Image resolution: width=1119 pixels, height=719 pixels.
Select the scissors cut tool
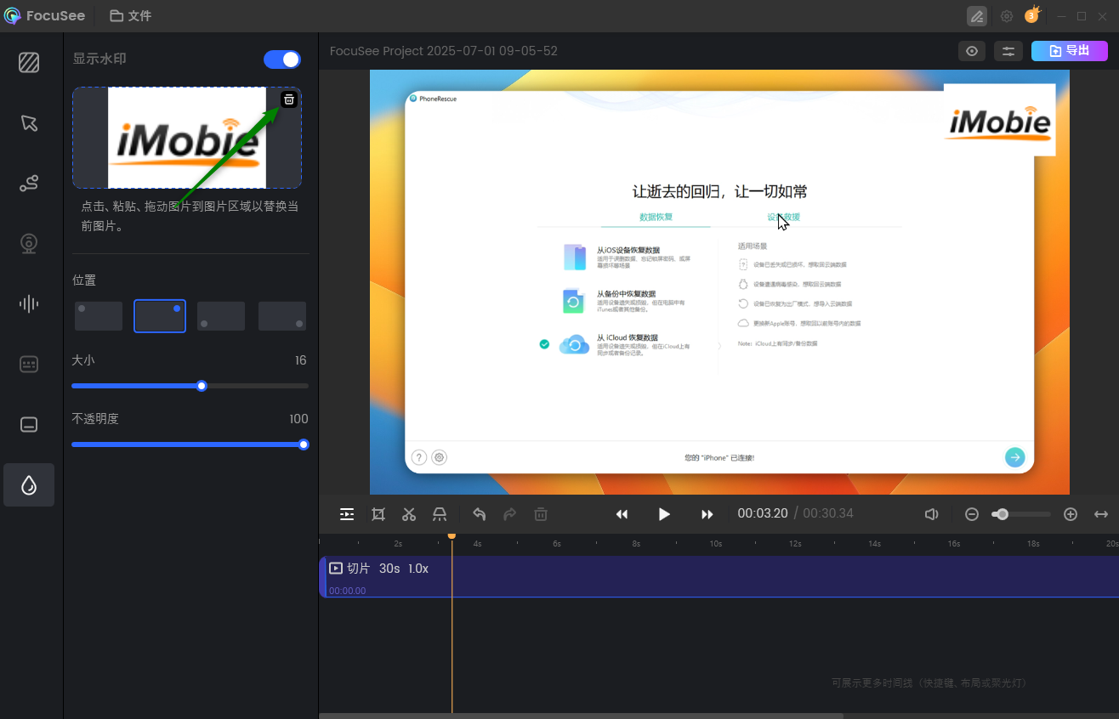click(x=409, y=514)
